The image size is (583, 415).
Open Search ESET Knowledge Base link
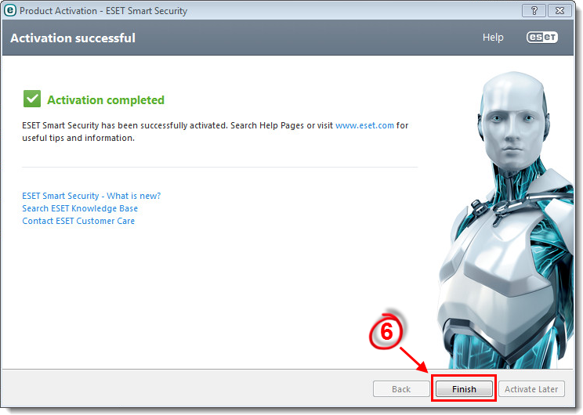80,208
